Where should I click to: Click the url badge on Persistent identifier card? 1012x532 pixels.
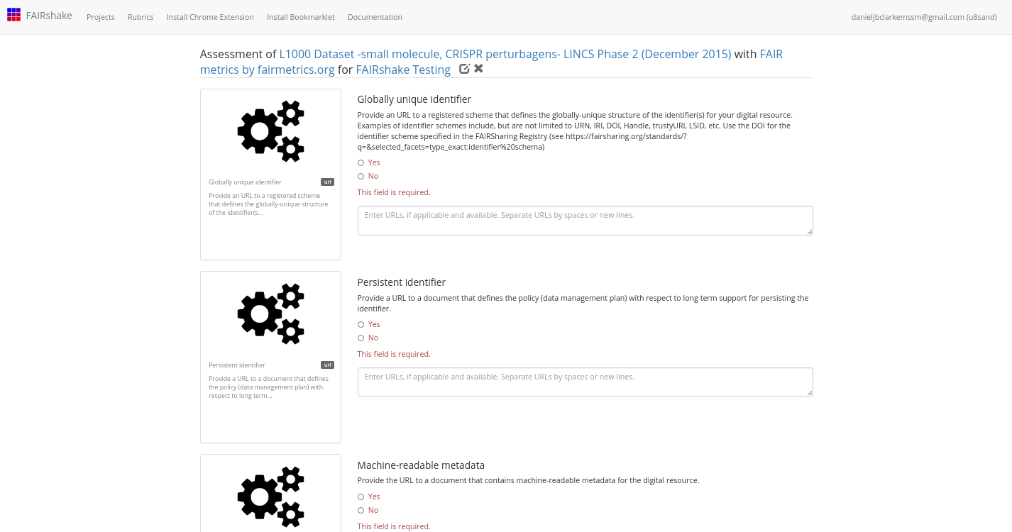(x=327, y=365)
